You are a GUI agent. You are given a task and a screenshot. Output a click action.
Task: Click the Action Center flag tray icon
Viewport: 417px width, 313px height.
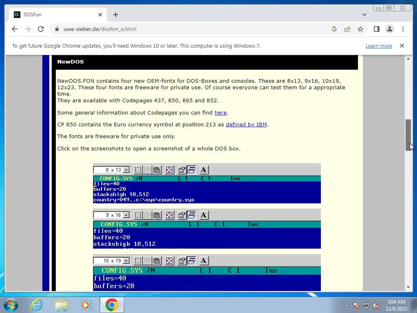tap(356, 305)
